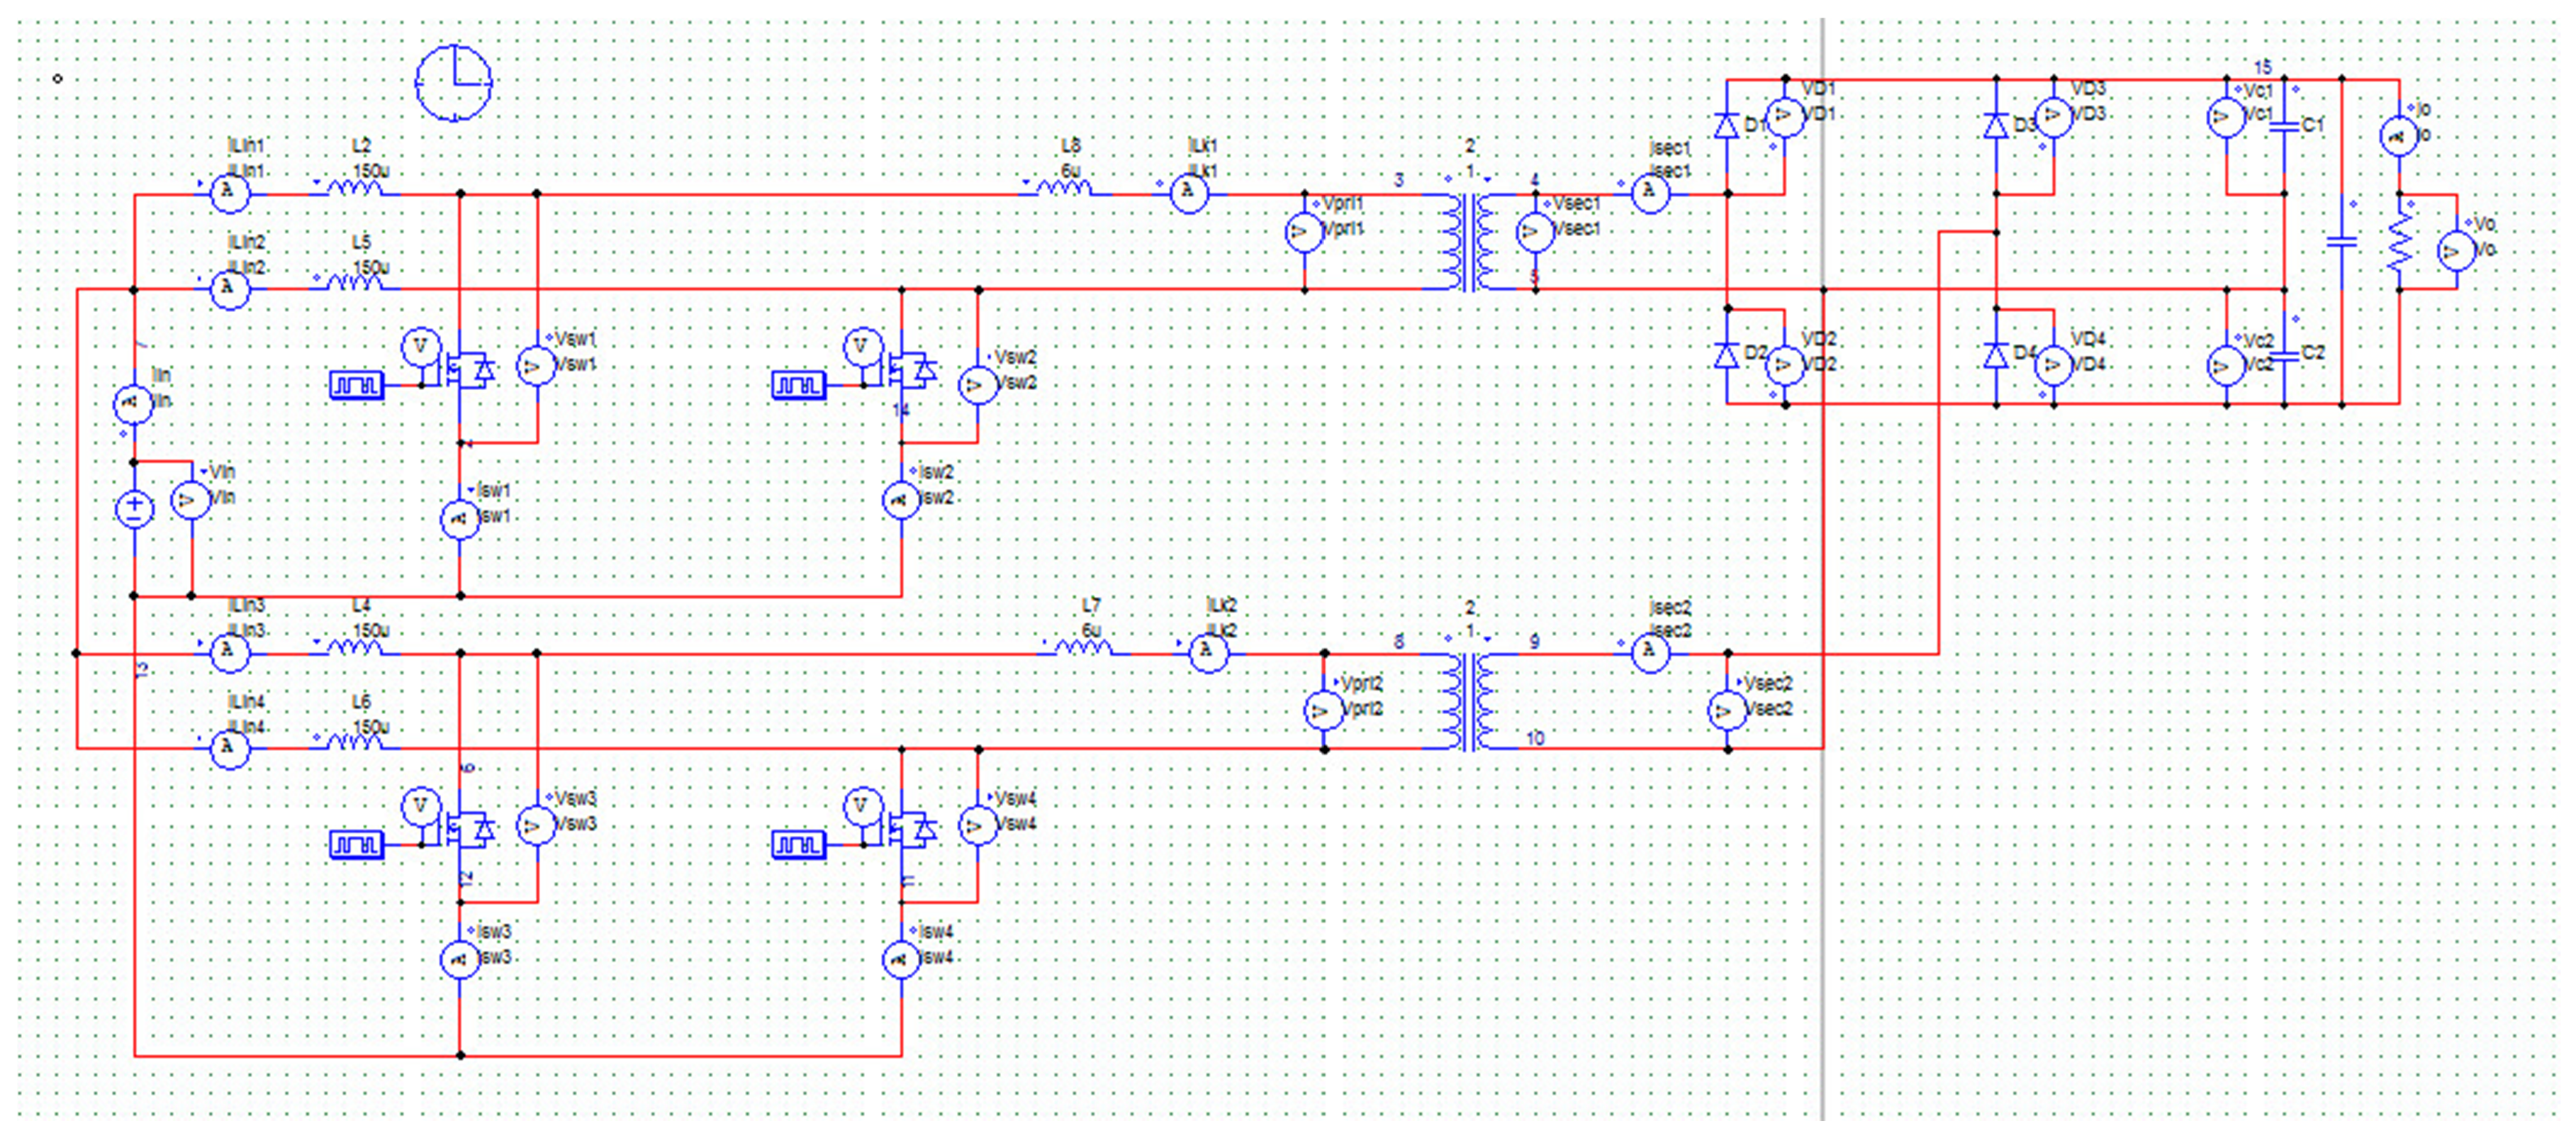Click the isec2 ammeter symbol
The image size is (2576, 1138).
[1650, 653]
